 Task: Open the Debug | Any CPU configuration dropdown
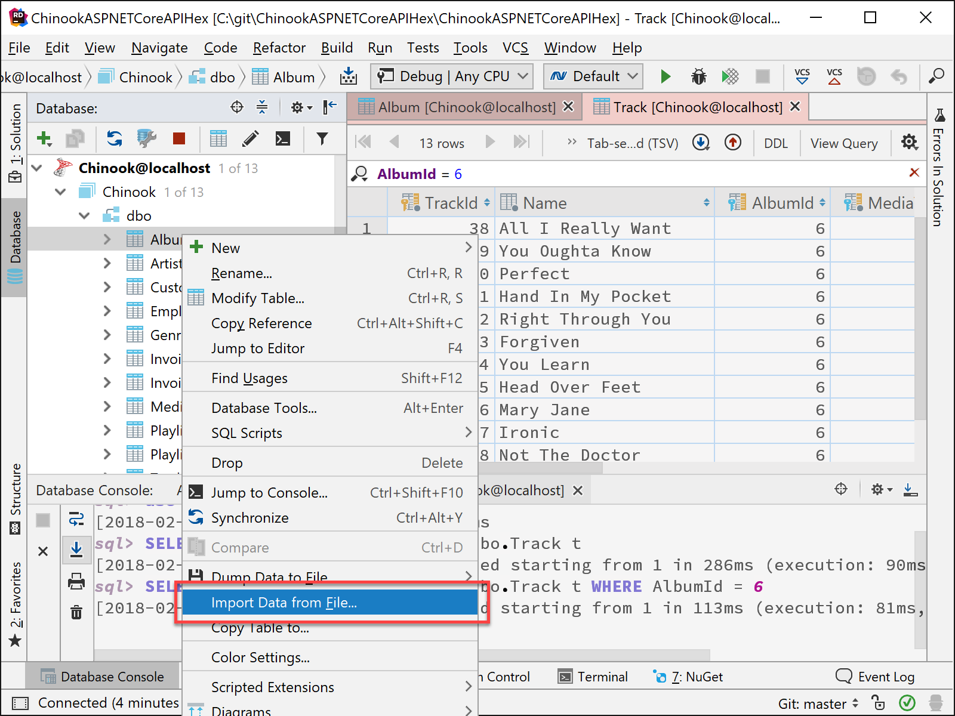452,76
